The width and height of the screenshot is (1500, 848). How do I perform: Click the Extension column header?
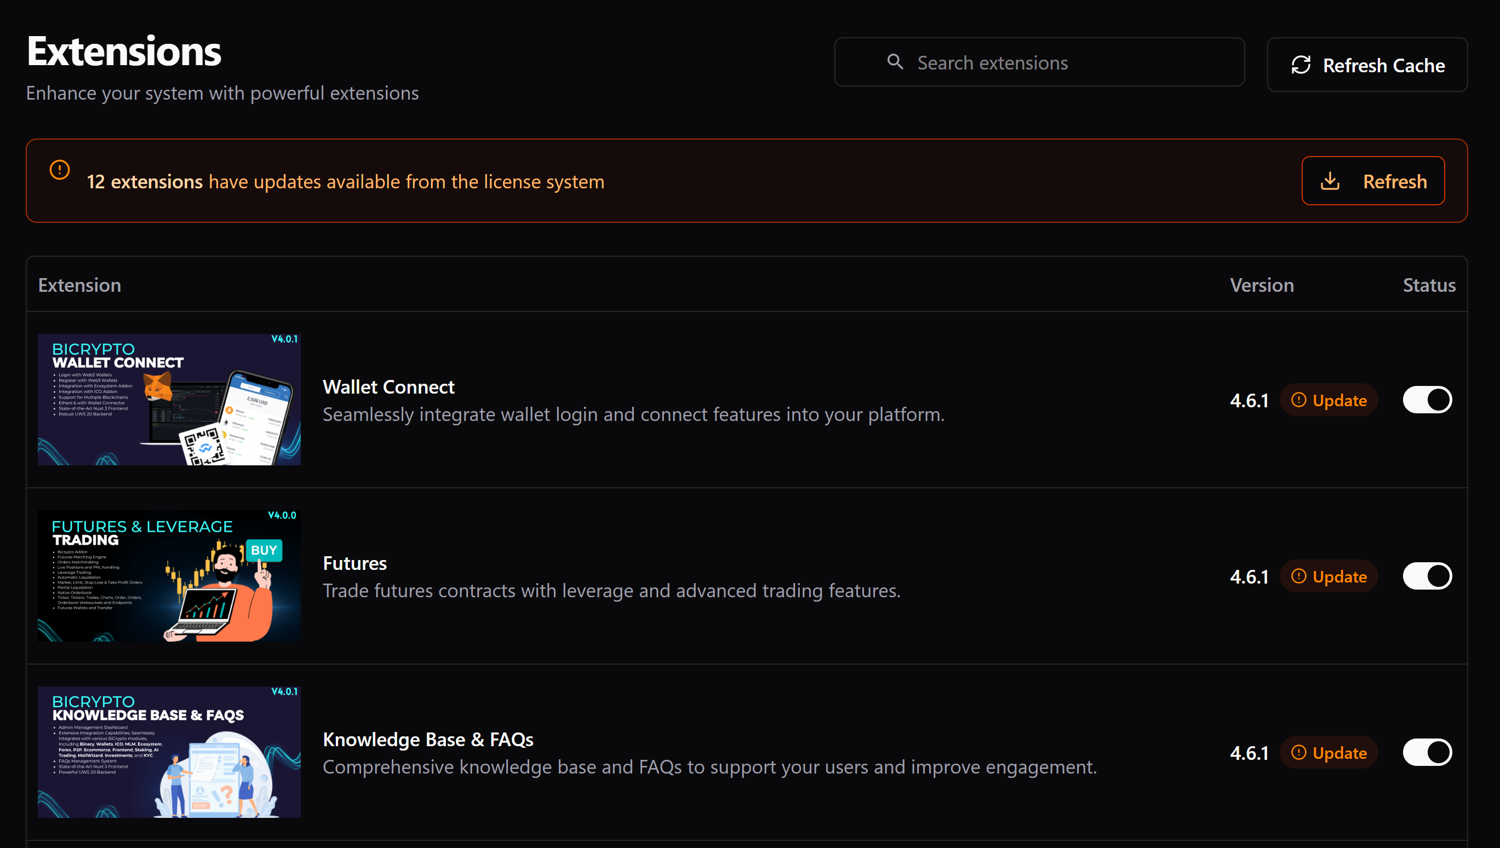pyautogui.click(x=80, y=285)
